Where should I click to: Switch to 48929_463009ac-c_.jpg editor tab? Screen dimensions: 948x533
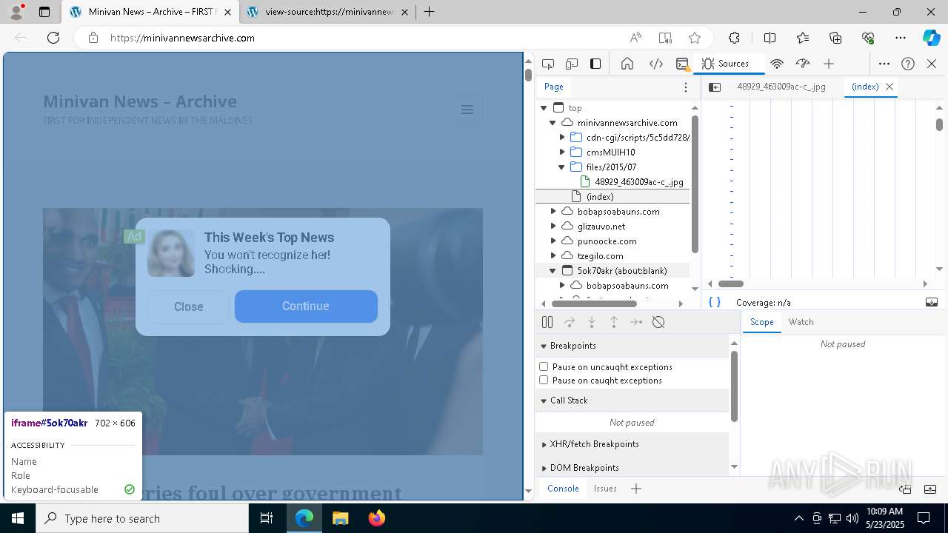(x=781, y=87)
